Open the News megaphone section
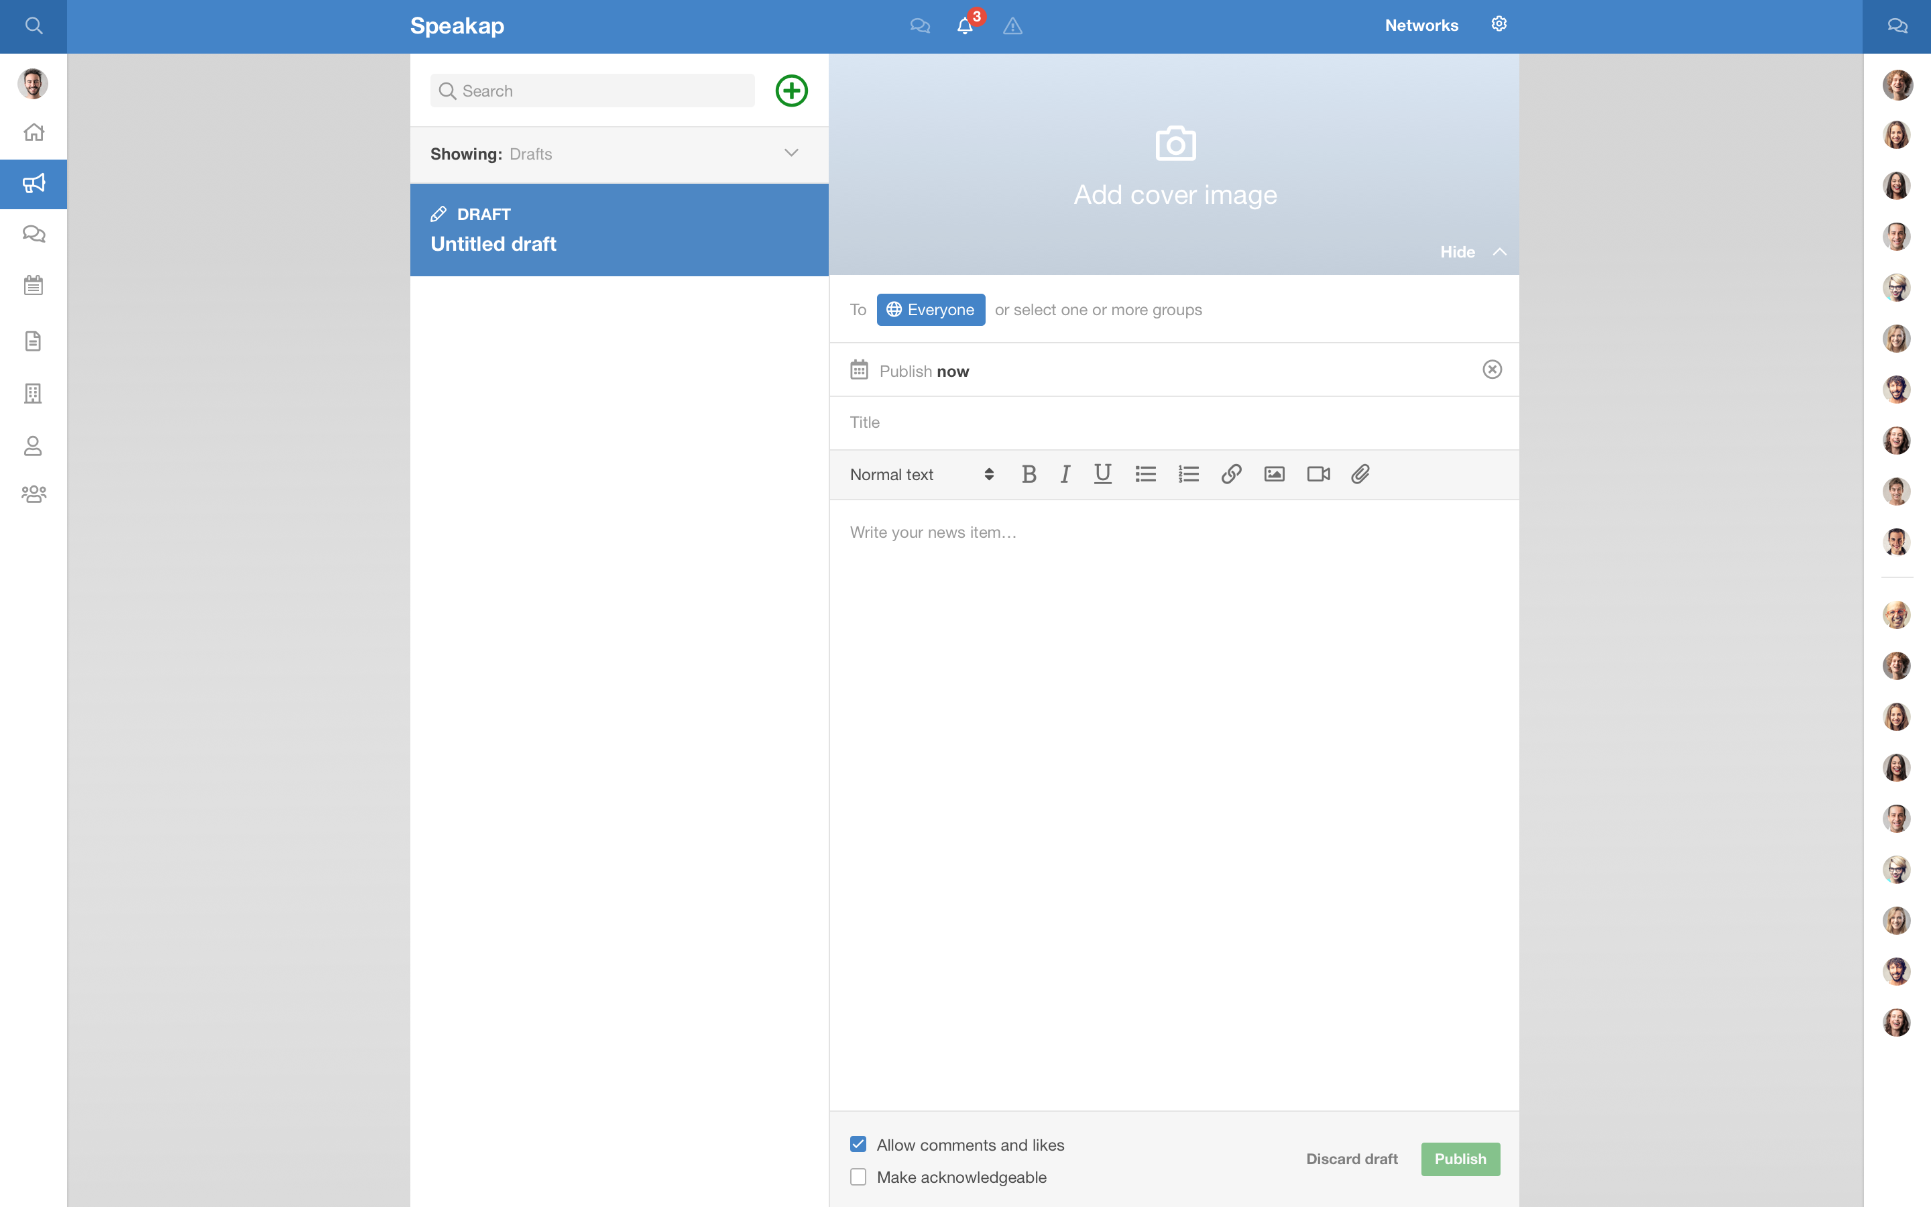Viewport: 1931px width, 1207px height. [34, 184]
